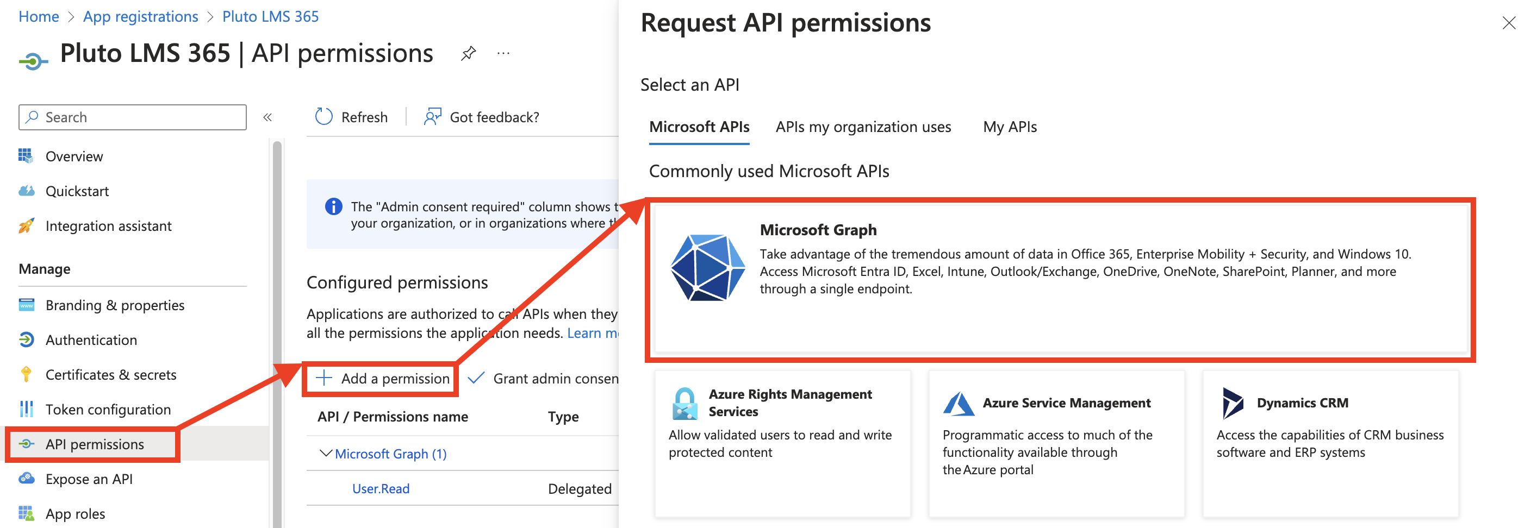The height and width of the screenshot is (528, 1531).
Task: Open Token configuration
Action: (x=108, y=410)
